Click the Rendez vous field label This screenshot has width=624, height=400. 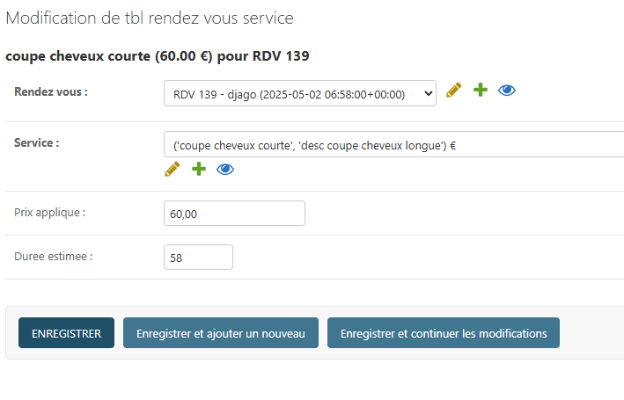pyautogui.click(x=51, y=92)
